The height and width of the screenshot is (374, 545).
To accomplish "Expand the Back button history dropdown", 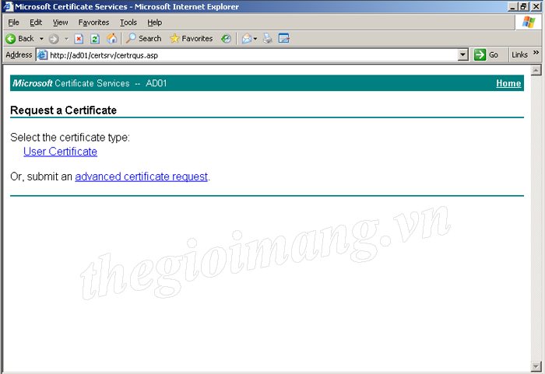I will pos(41,38).
